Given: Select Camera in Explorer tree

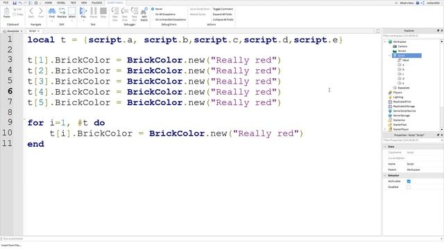Looking at the screenshot, I should click(x=402, y=46).
